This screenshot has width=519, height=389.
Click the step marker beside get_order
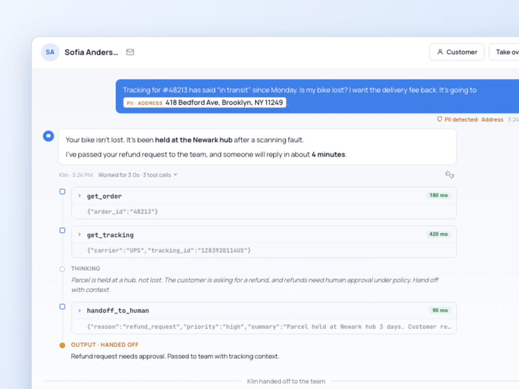coord(62,191)
